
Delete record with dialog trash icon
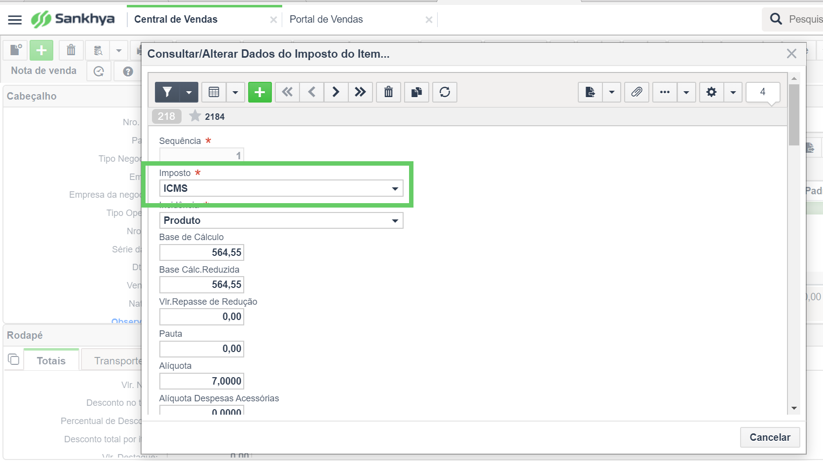[388, 92]
